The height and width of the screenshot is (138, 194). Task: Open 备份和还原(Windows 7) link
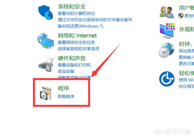point(80,26)
